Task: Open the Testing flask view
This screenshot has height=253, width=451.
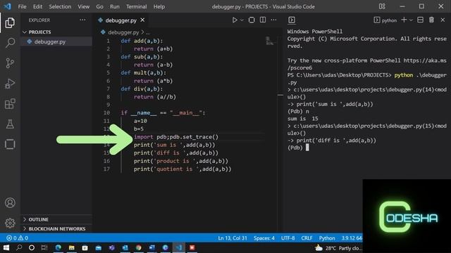Action: coord(10,124)
